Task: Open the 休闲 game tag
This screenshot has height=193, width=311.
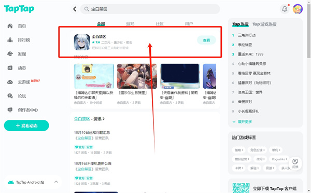Action: [260, 159]
